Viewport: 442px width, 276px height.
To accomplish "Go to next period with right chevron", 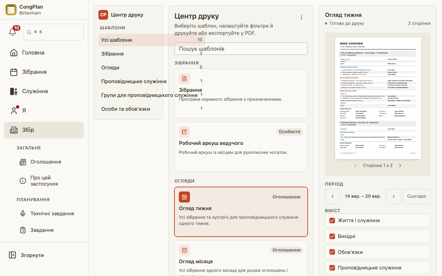I will [394, 196].
